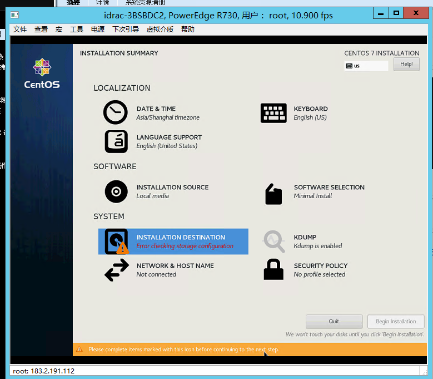The image size is (433, 379).
Task: Maximize the iDRAC console window
Action: click(x=396, y=13)
